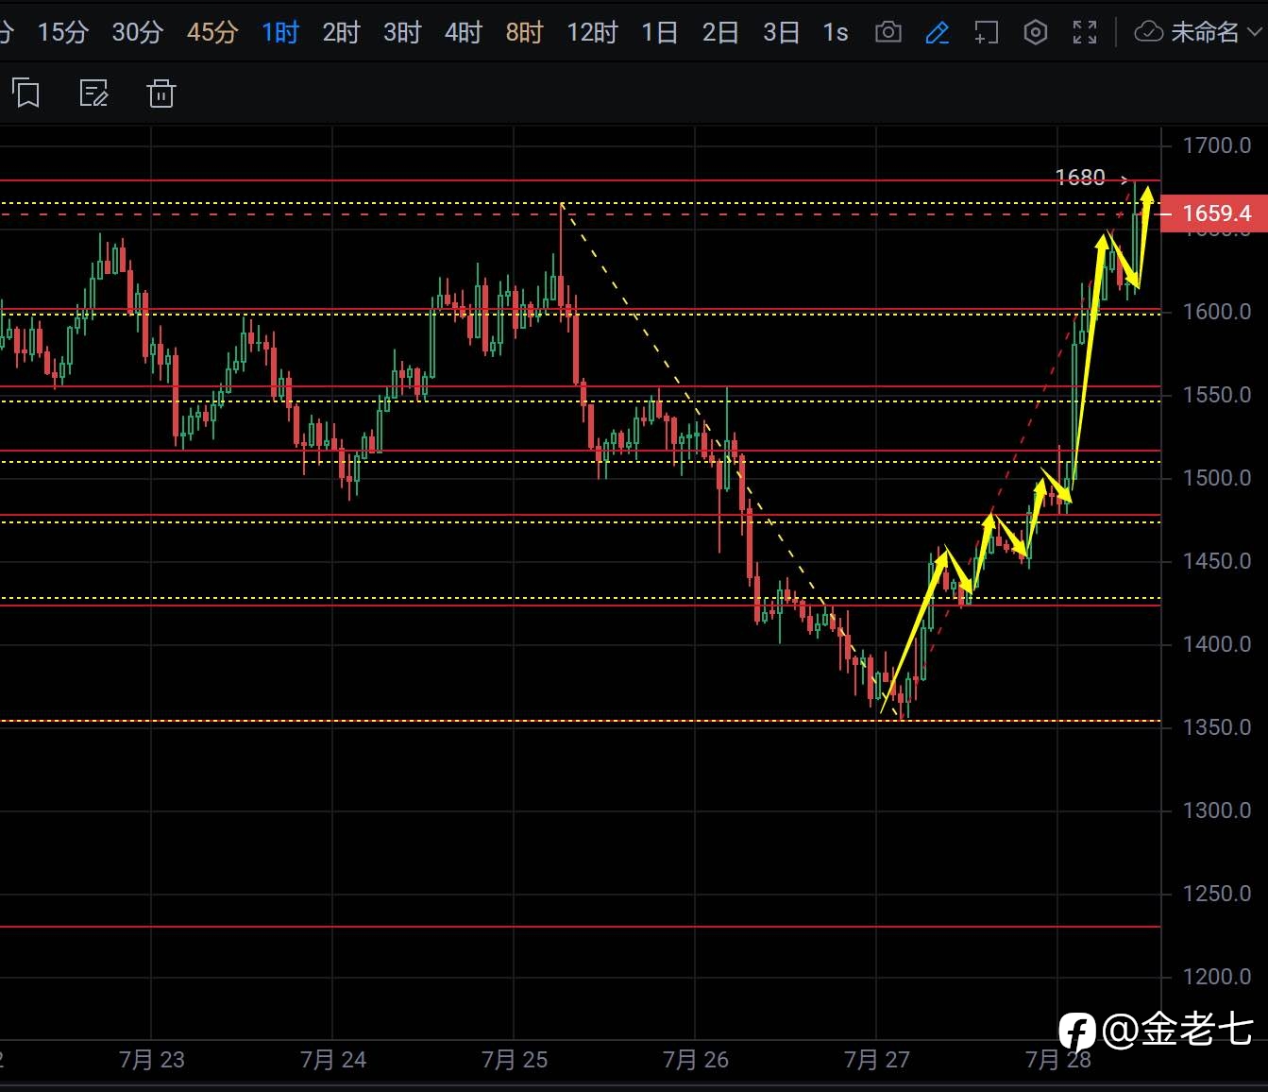The width and height of the screenshot is (1268, 1092).
Task: Pick the 12时 timeframe
Action: 592,33
